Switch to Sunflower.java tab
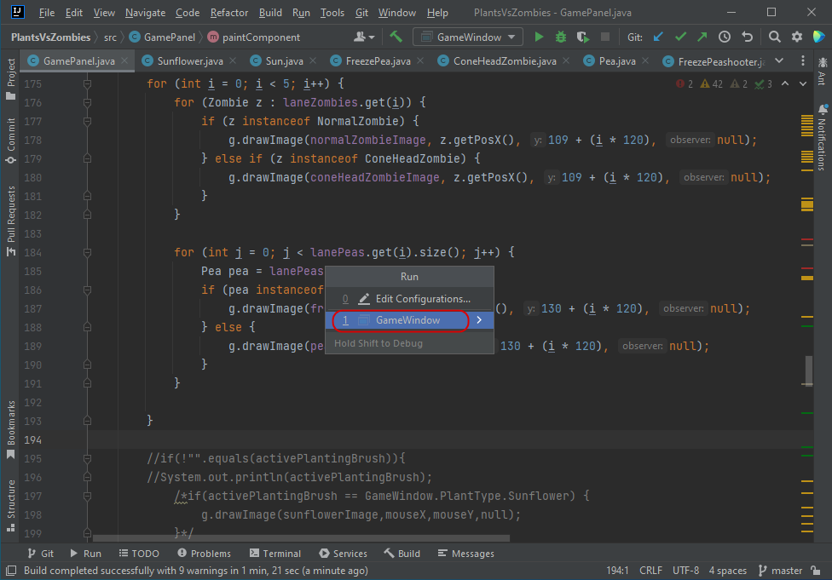Screen dimensions: 832x580 pos(190,61)
